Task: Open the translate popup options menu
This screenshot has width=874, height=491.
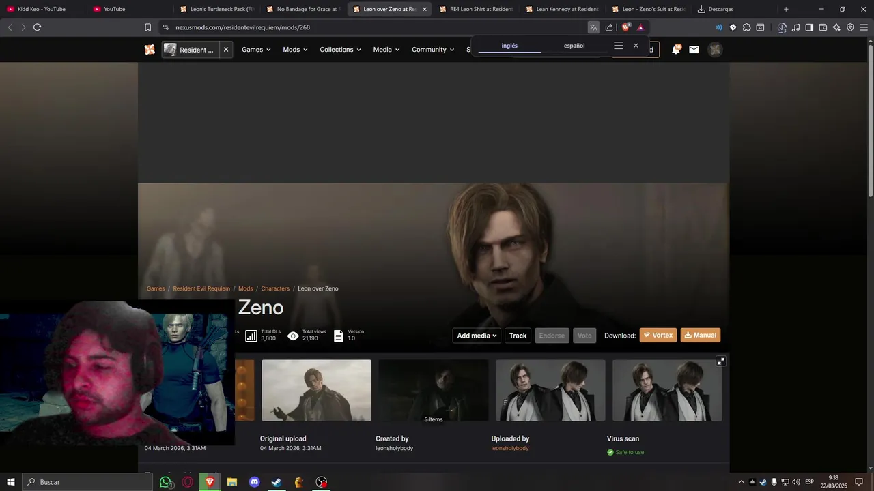Action: pyautogui.click(x=619, y=46)
